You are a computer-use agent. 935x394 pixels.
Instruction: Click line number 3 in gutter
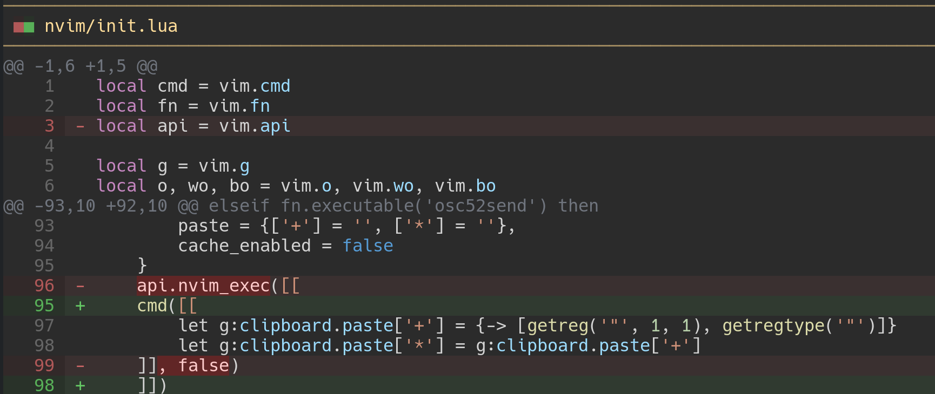pos(49,126)
